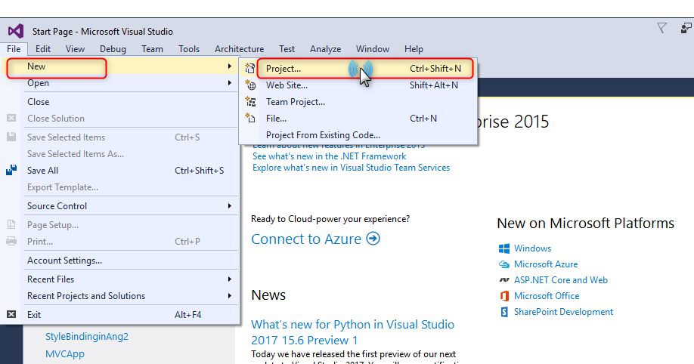Open the Architecture menu
The width and height of the screenshot is (694, 364).
pyautogui.click(x=239, y=49)
